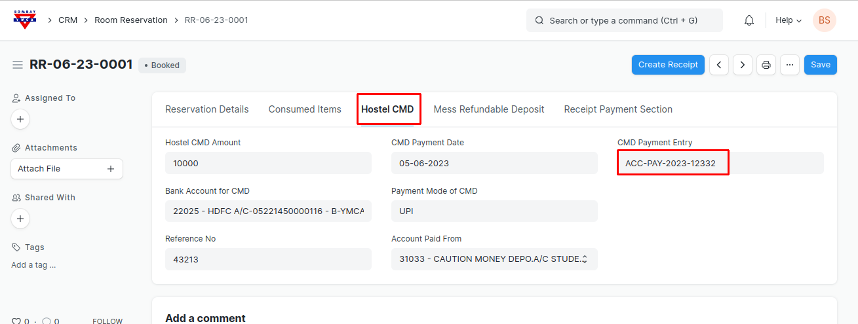Image resolution: width=858 pixels, height=324 pixels.
Task: Switch to Reservation Details tab
Action: [206, 109]
